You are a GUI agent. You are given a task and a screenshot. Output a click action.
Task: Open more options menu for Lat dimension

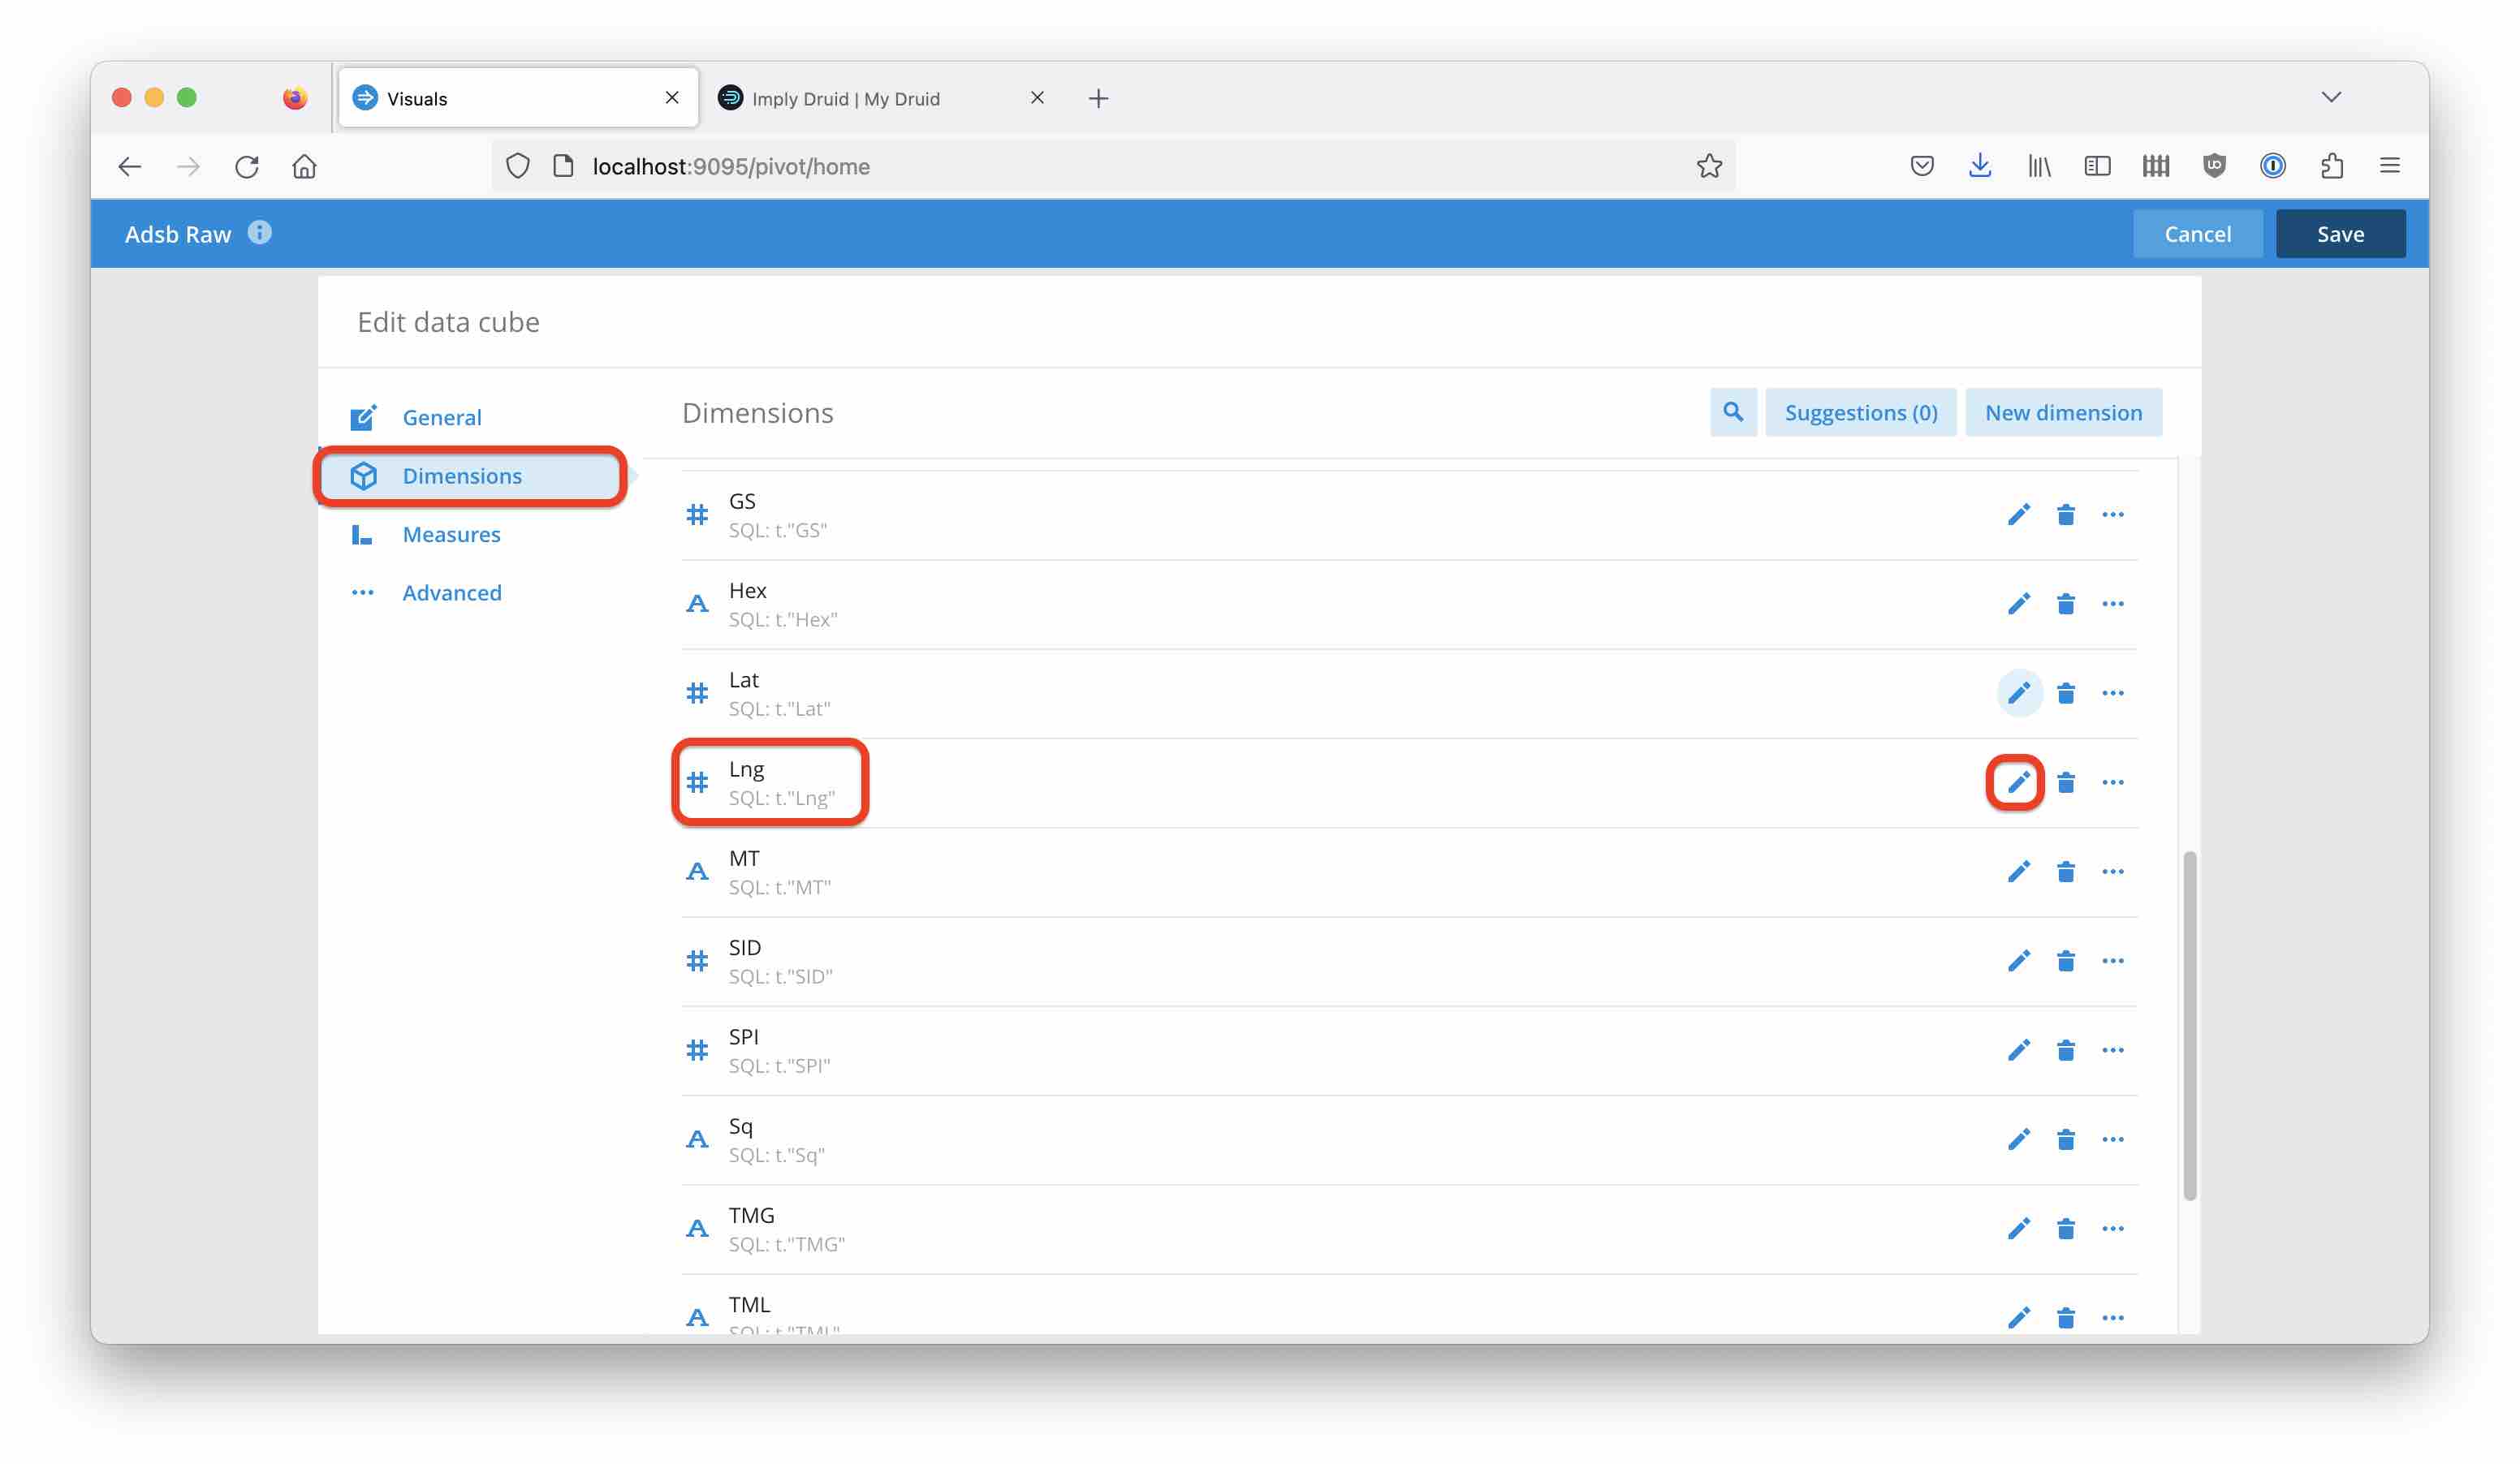click(2112, 694)
